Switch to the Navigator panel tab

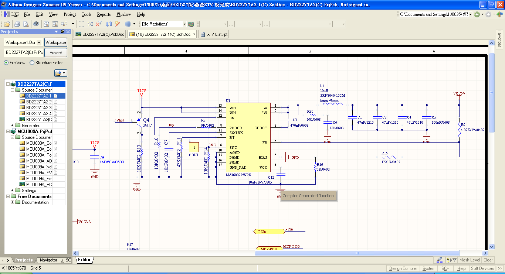(x=49, y=260)
